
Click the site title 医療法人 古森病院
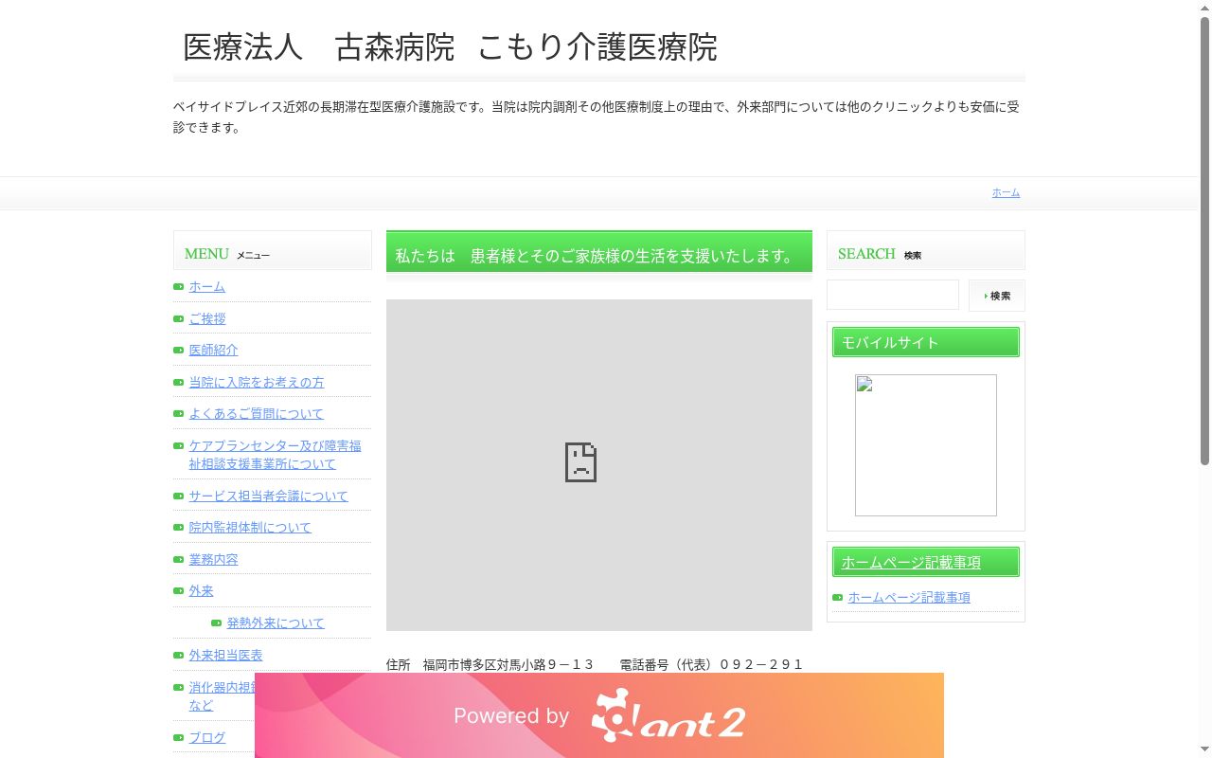click(x=450, y=47)
